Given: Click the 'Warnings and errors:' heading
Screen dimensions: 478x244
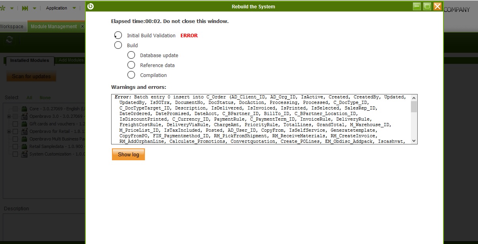Looking at the screenshot, I should tap(139, 87).
